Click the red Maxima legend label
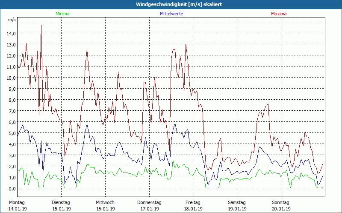 pyautogui.click(x=279, y=14)
